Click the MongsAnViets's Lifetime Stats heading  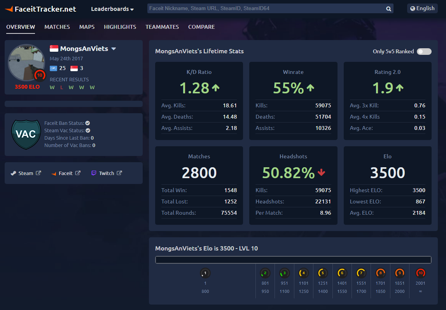point(199,51)
